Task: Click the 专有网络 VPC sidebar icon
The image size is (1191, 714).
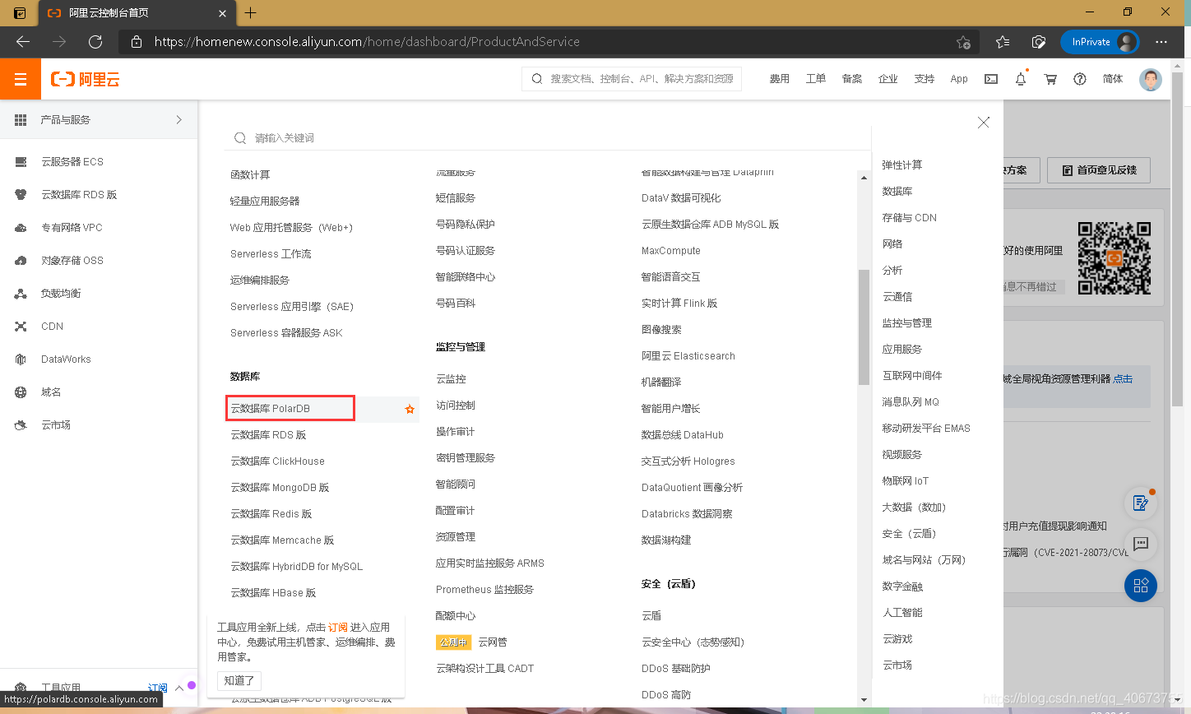Action: [x=21, y=228]
